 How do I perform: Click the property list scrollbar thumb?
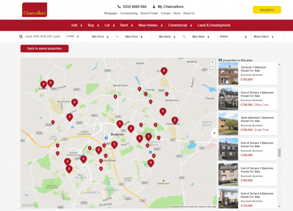[x=279, y=152]
